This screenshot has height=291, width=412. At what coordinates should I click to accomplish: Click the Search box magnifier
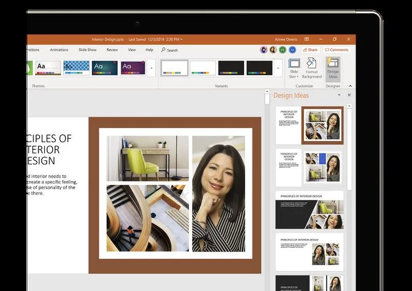163,49
